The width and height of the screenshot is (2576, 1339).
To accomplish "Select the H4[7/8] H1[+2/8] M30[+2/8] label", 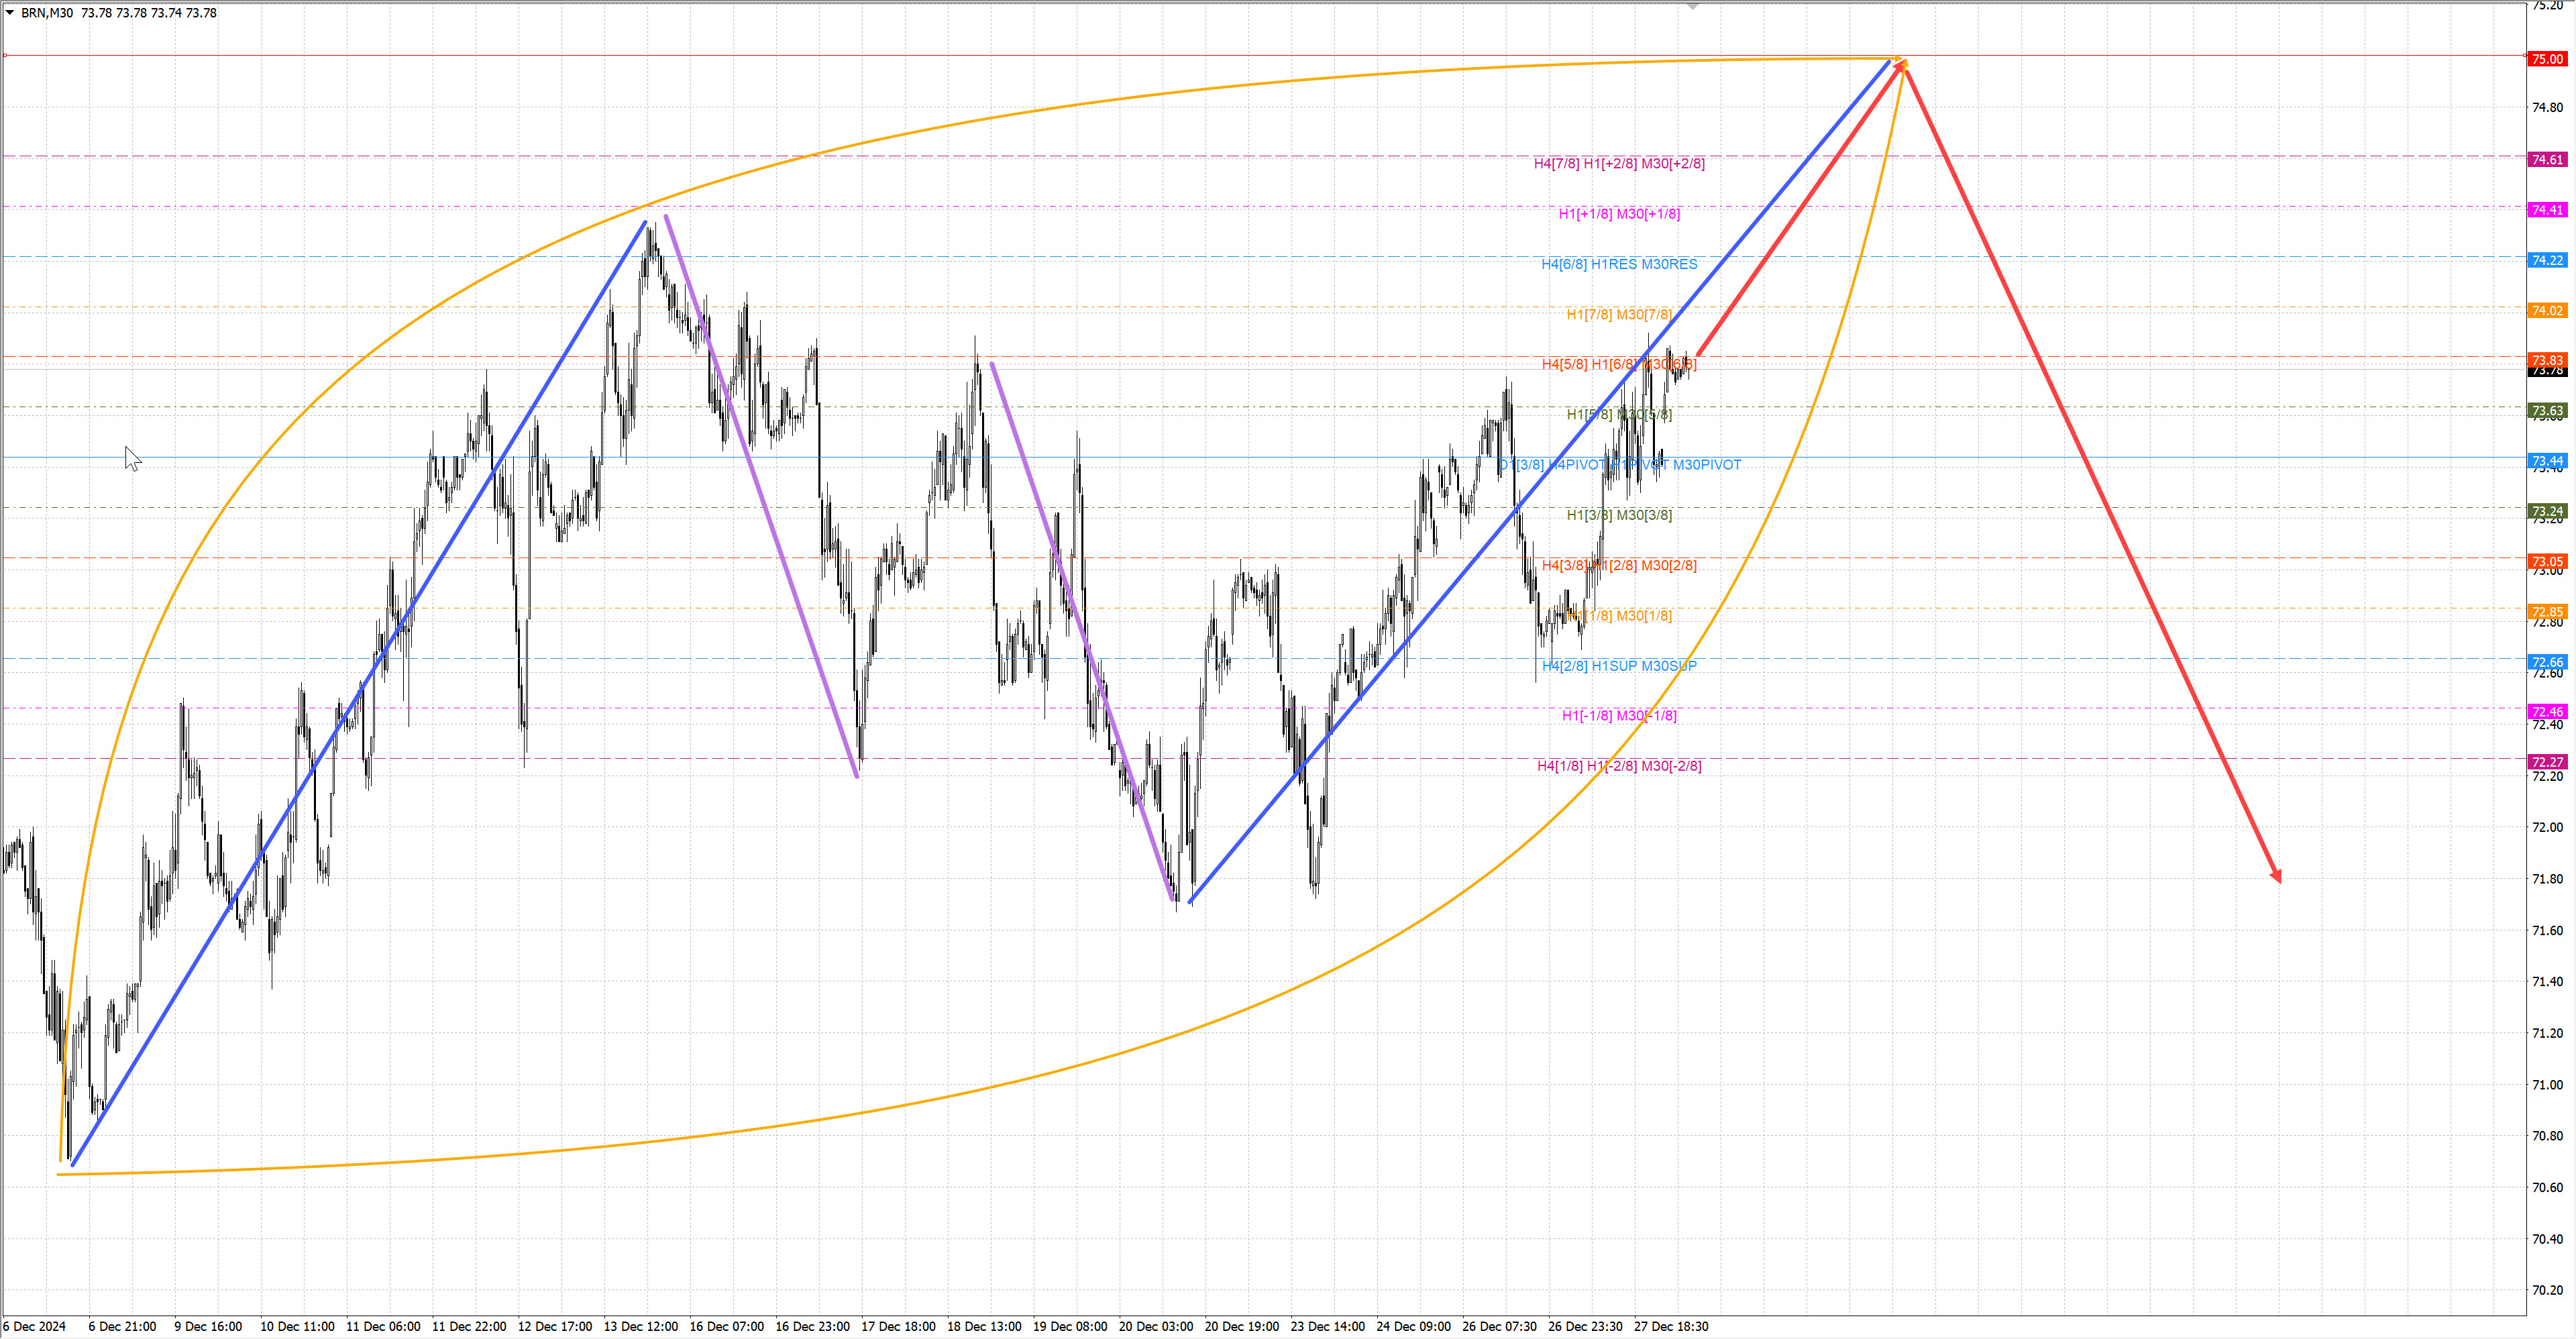I will coord(1619,163).
